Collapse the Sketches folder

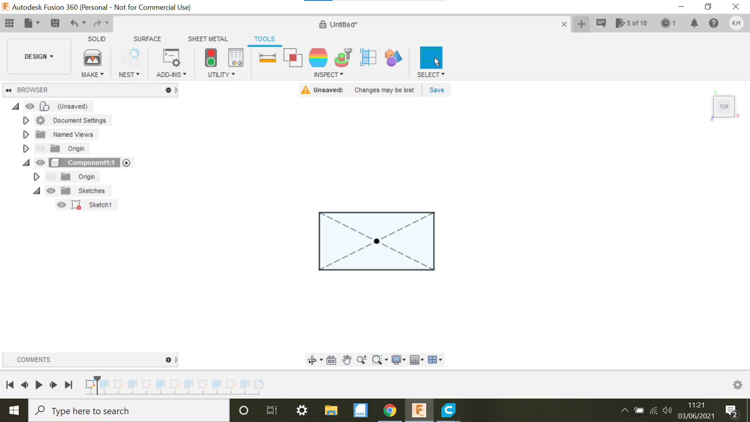[36, 191]
